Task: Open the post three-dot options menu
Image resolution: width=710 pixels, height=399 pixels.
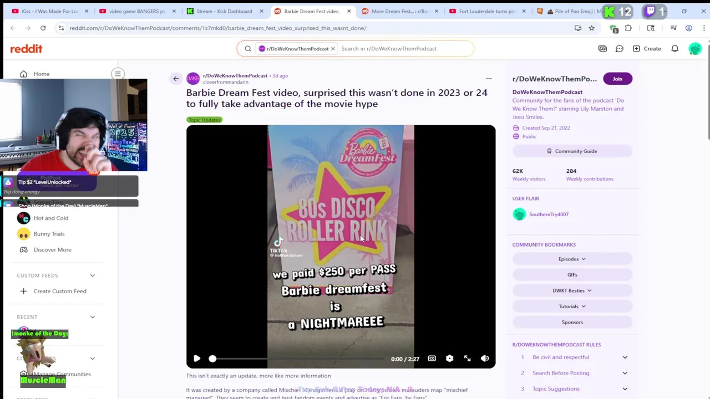Action: (489, 79)
